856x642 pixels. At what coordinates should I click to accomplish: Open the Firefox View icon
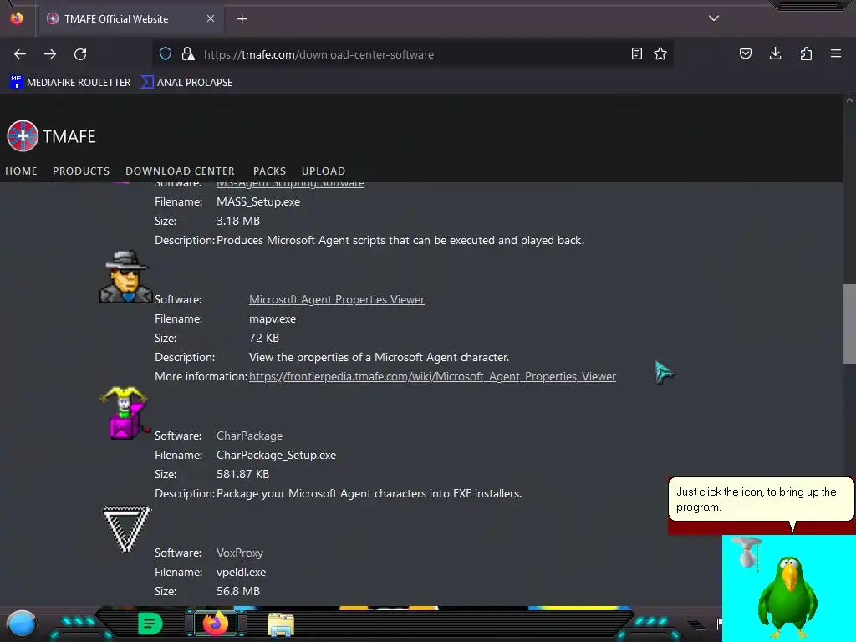point(17,18)
